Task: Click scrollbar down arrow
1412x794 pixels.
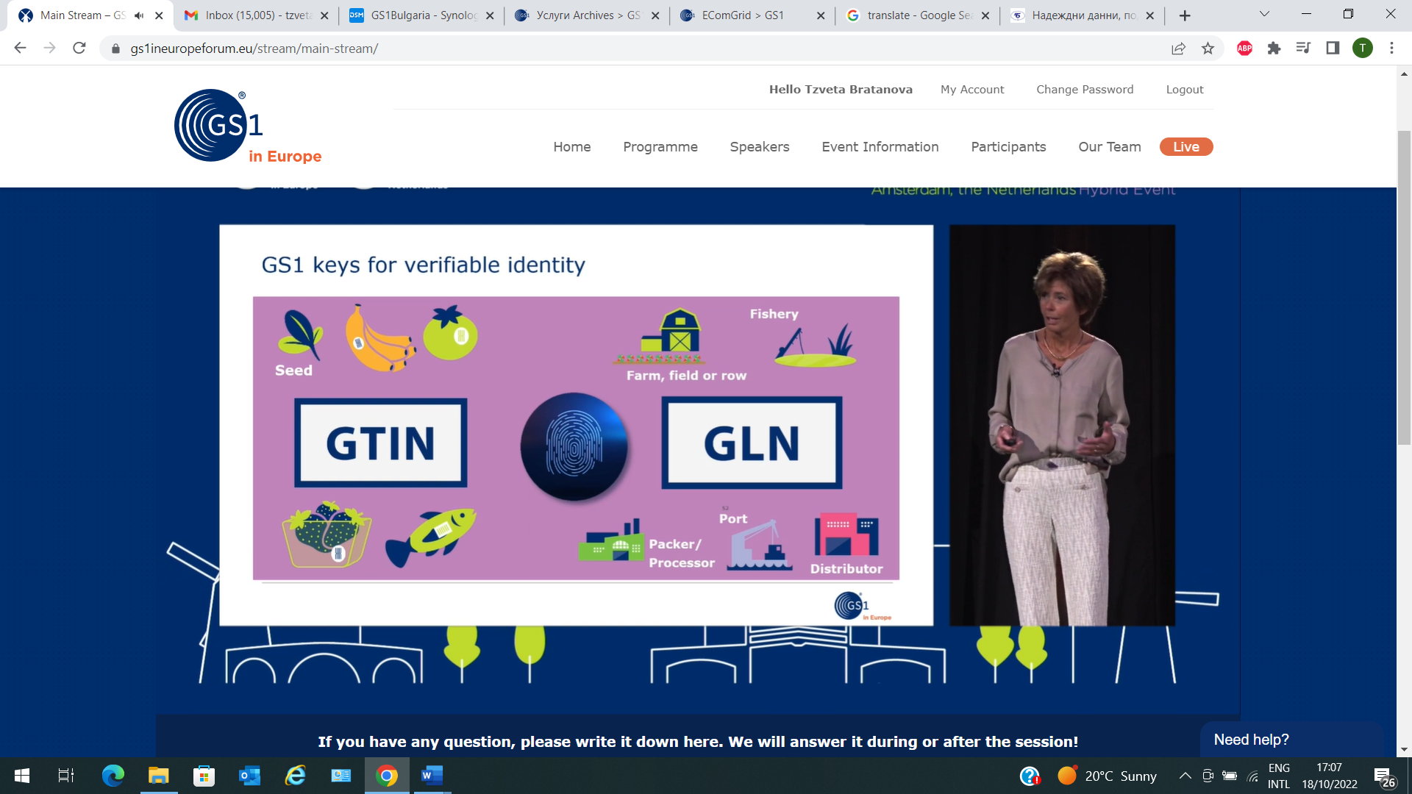Action: click(1404, 749)
